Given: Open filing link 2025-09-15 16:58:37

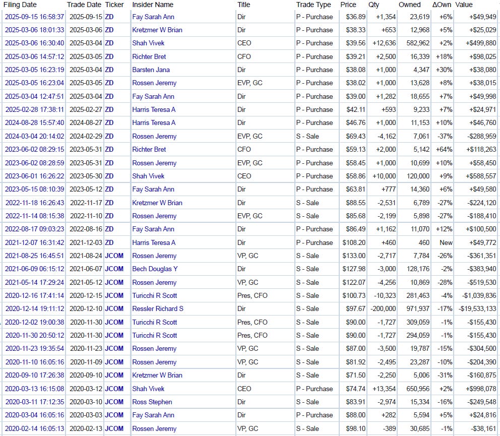Looking at the screenshot, I should tap(34, 17).
